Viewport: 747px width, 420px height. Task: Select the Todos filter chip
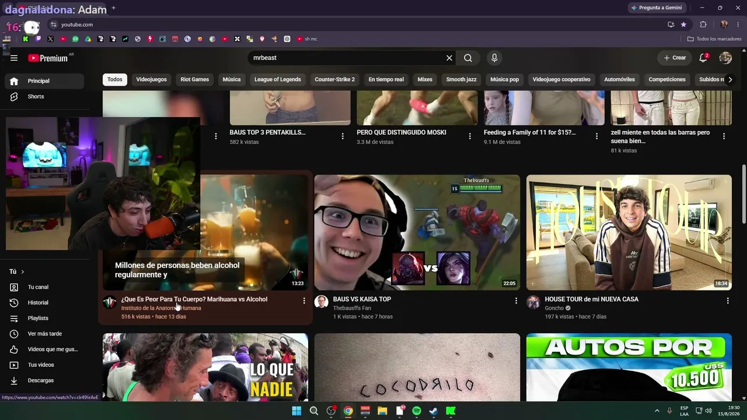point(115,79)
